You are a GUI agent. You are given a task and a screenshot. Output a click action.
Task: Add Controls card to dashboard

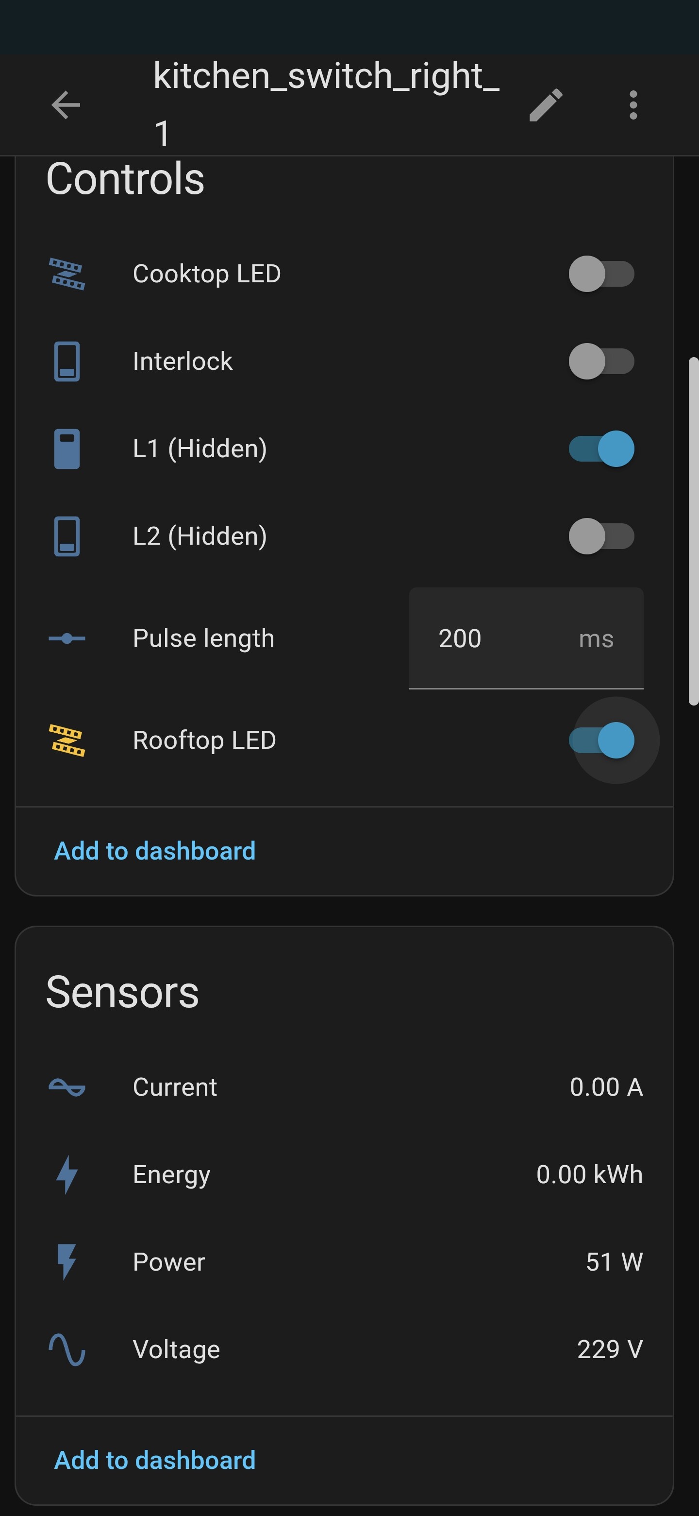[x=155, y=851]
